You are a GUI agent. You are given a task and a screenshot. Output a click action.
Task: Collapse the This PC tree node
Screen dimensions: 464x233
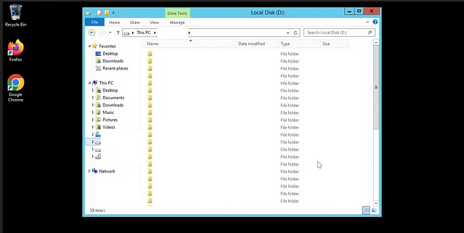point(90,83)
